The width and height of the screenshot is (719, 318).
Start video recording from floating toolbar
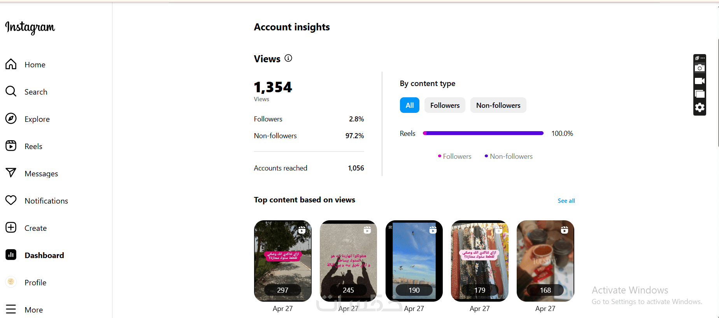700,81
